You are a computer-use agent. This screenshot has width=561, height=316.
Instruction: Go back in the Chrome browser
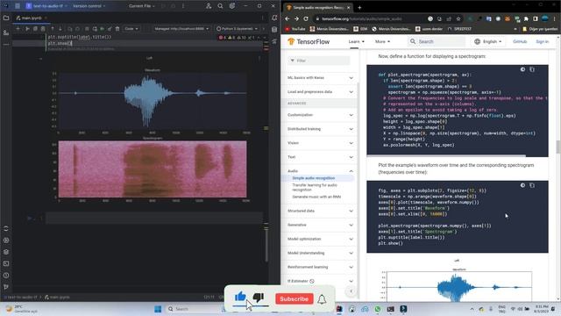288,18
